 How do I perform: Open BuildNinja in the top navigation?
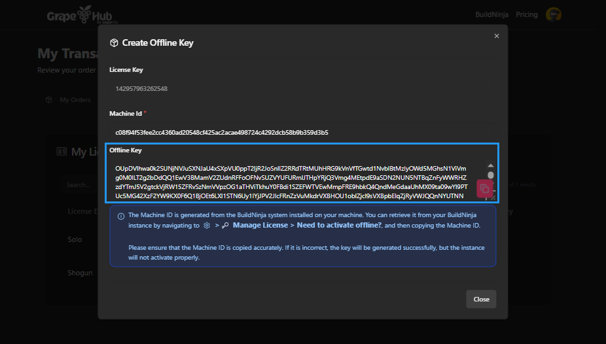click(491, 14)
